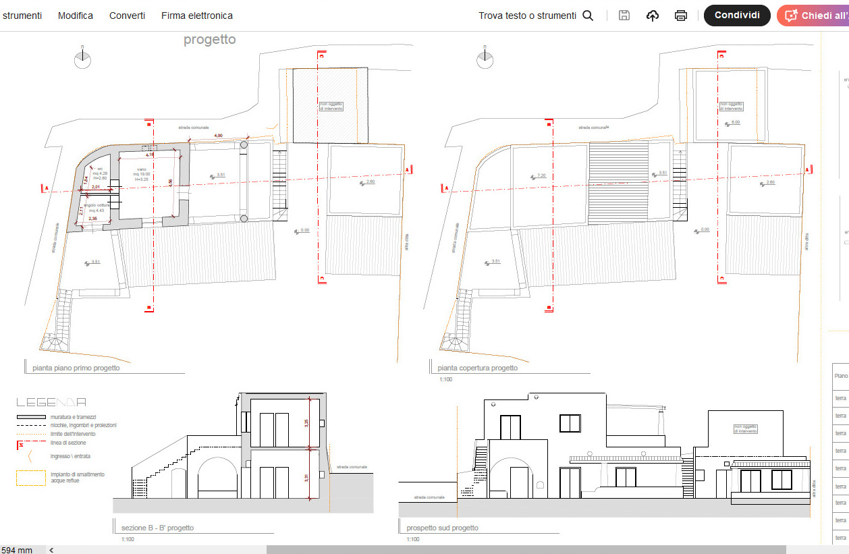Open the Converti menu
The width and height of the screenshot is (849, 554).
pyautogui.click(x=127, y=16)
